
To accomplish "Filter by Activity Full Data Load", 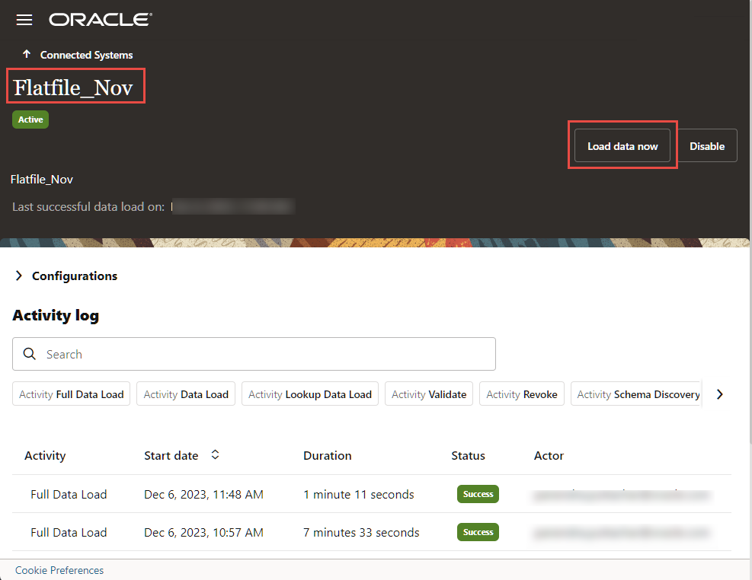I will (x=71, y=394).
